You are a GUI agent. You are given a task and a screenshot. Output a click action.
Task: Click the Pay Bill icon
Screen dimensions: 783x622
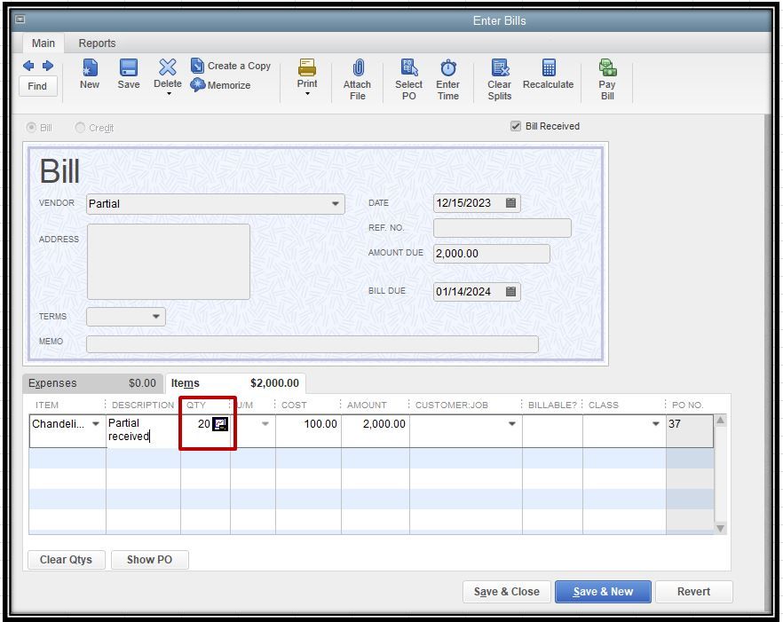[x=607, y=67]
